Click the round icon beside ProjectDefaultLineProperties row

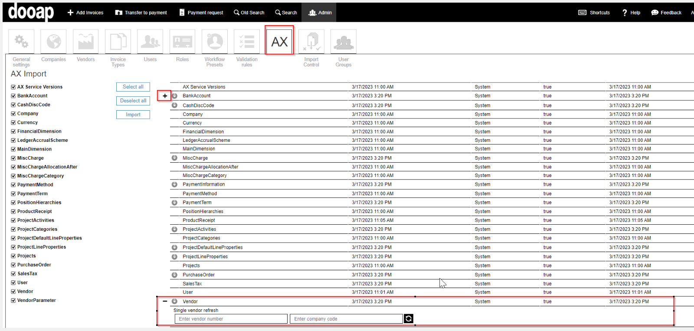(174, 247)
